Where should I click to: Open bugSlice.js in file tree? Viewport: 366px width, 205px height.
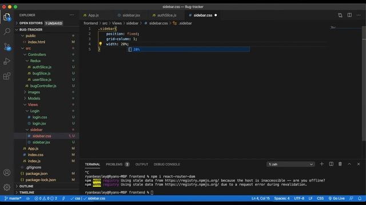point(41,73)
